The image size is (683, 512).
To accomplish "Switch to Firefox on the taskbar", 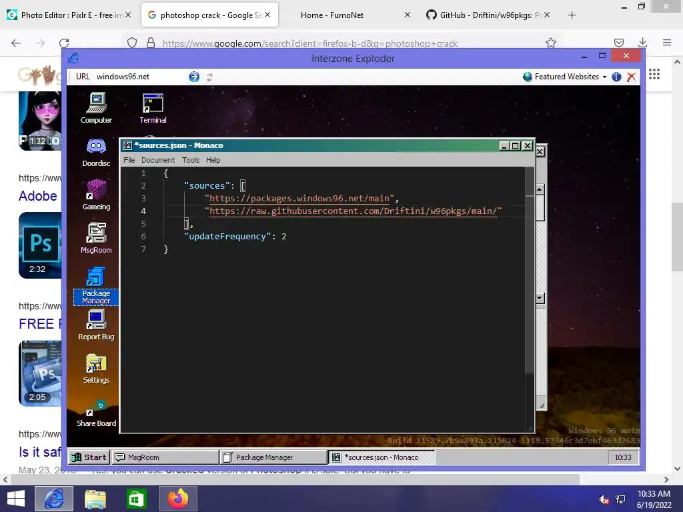I will (x=178, y=499).
